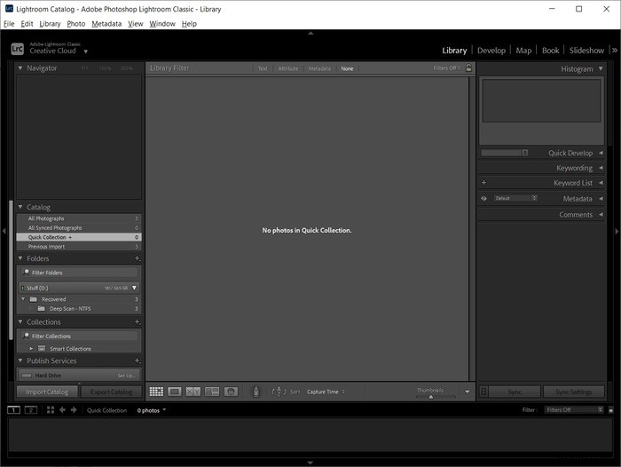The height and width of the screenshot is (467, 621).
Task: Select All Photographs in Catalog
Action: [x=79, y=218]
